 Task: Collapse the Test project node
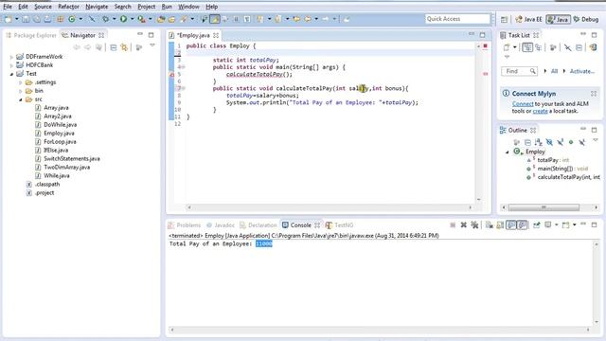click(11, 74)
